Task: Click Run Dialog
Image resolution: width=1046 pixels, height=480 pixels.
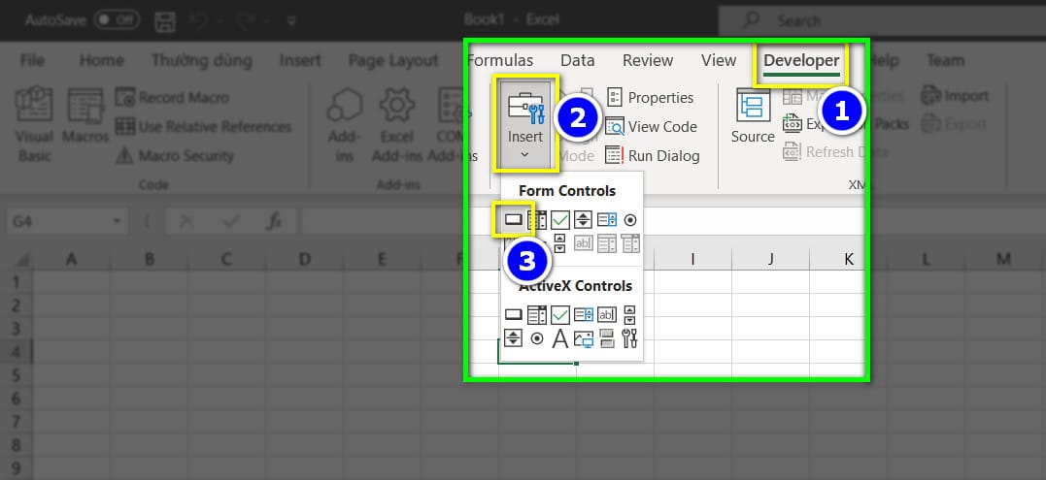Action: [x=653, y=156]
